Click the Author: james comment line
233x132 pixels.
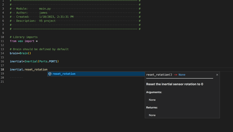pos(32,13)
